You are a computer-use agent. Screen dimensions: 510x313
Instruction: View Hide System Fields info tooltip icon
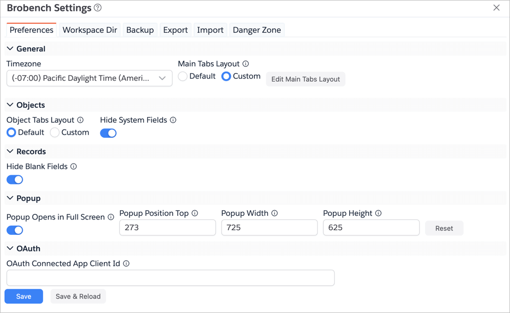point(173,120)
